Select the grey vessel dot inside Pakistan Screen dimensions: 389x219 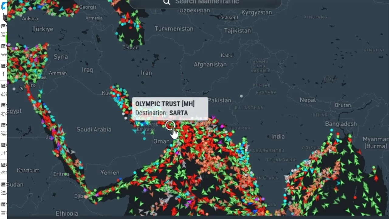tap(241, 96)
